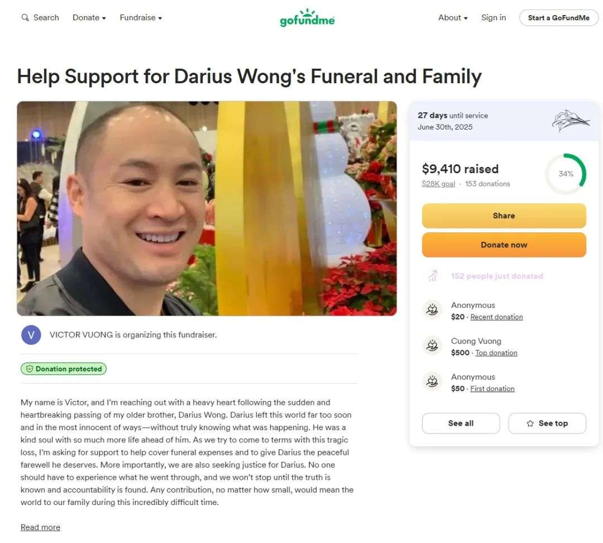603x543 pixels.
Task: Click the 34% progress ring
Action: (x=565, y=174)
